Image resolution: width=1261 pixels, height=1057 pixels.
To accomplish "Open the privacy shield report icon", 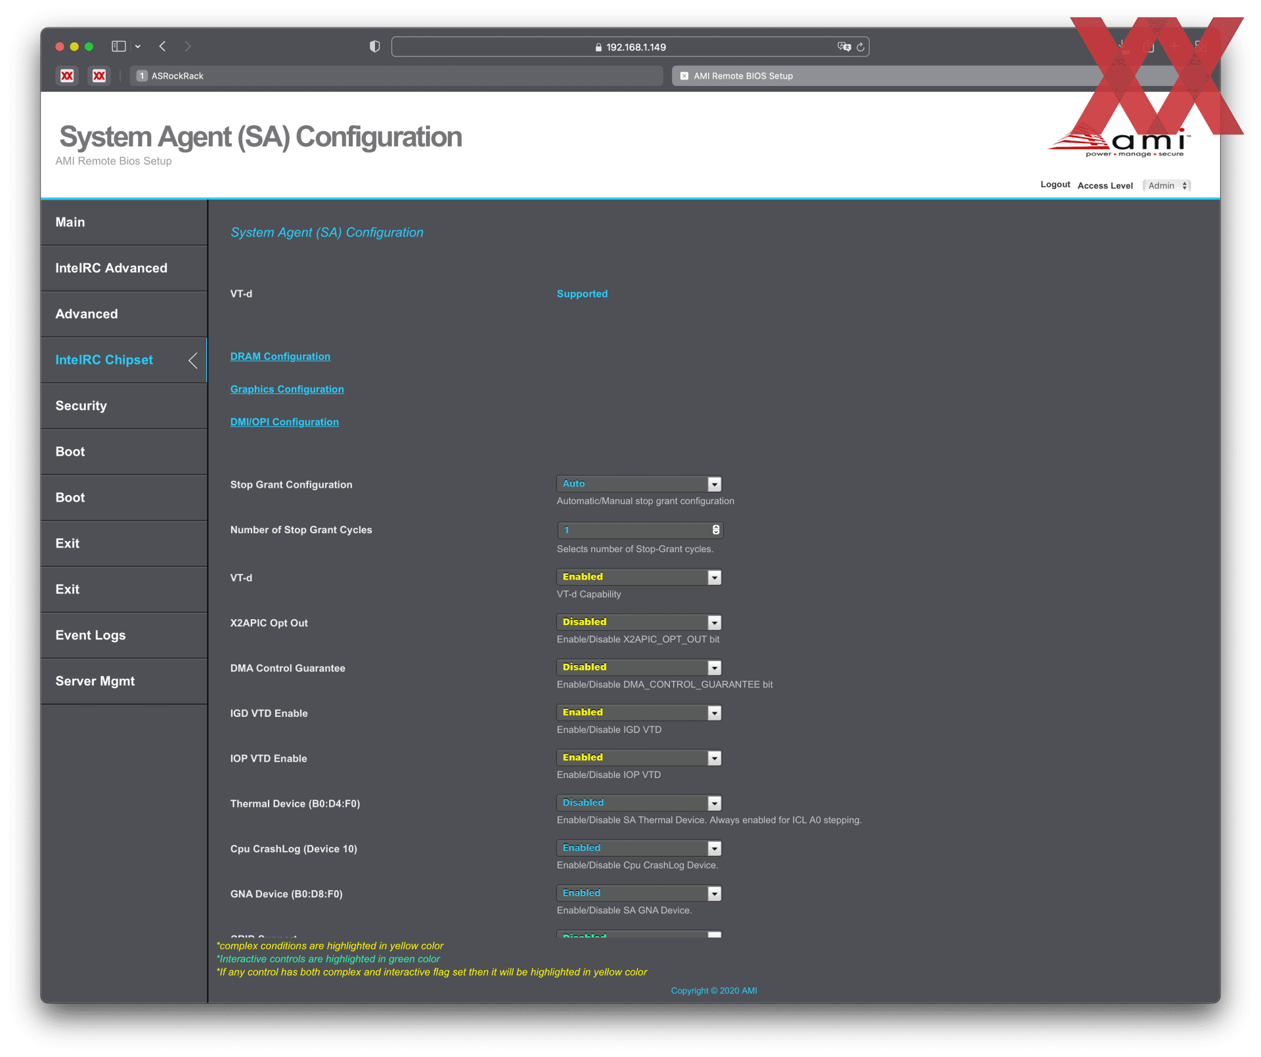I will coord(375,47).
